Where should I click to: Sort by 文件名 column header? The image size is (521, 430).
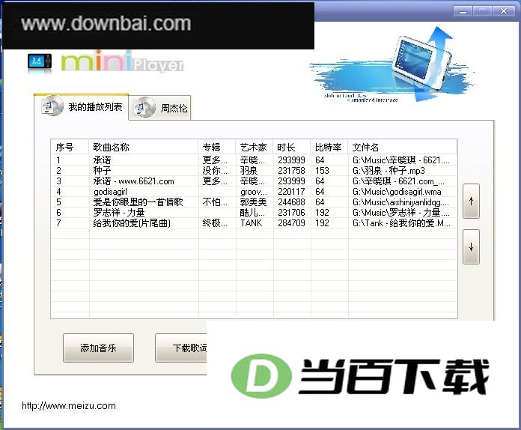point(403,147)
